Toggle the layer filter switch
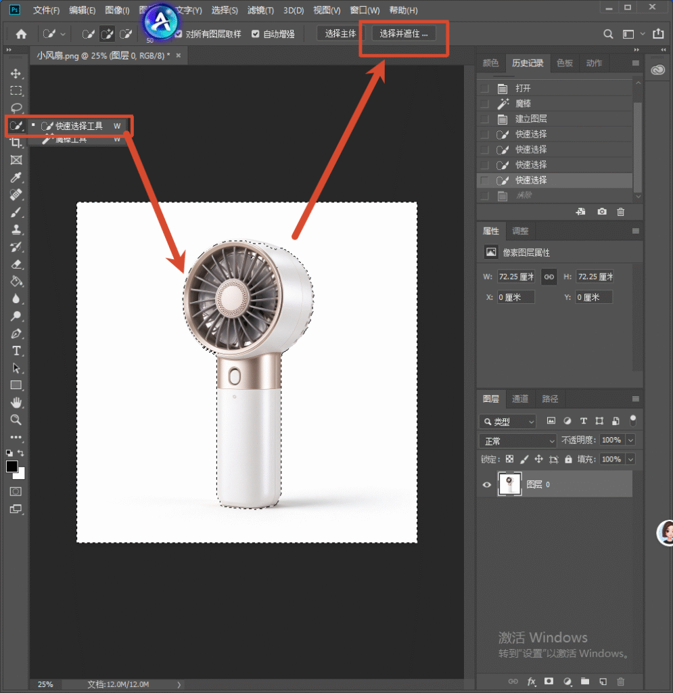The image size is (673, 693). coord(633,421)
